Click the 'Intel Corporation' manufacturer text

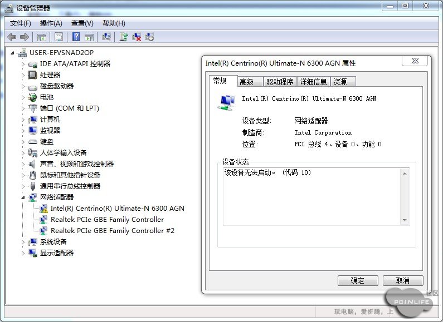point(323,132)
